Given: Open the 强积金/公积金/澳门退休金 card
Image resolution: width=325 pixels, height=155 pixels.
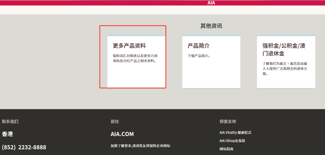Looking at the screenshot, I should (286, 62).
